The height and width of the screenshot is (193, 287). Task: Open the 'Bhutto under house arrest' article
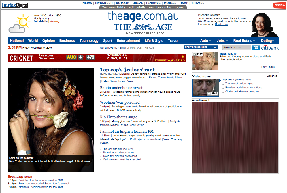click(121, 88)
